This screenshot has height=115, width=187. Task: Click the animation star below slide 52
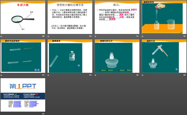click(x=142, y=36)
